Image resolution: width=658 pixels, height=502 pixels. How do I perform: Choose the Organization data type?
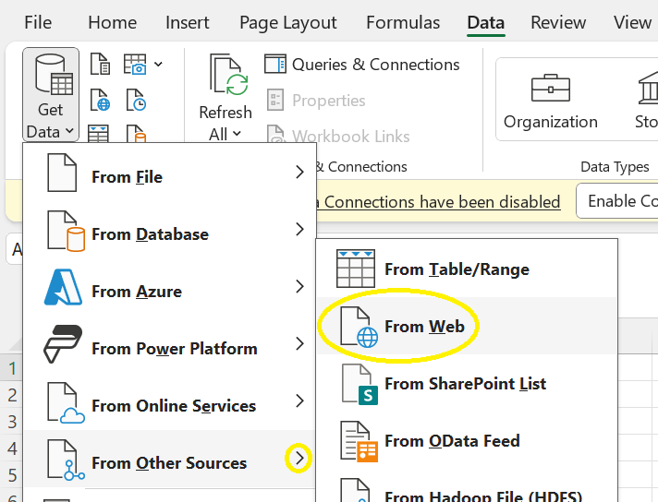(x=550, y=101)
